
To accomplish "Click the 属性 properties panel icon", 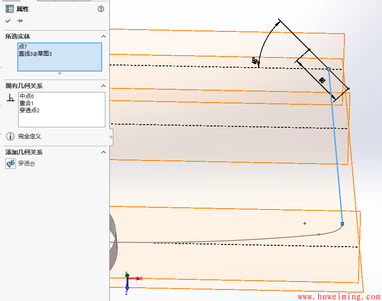I will [x=10, y=9].
